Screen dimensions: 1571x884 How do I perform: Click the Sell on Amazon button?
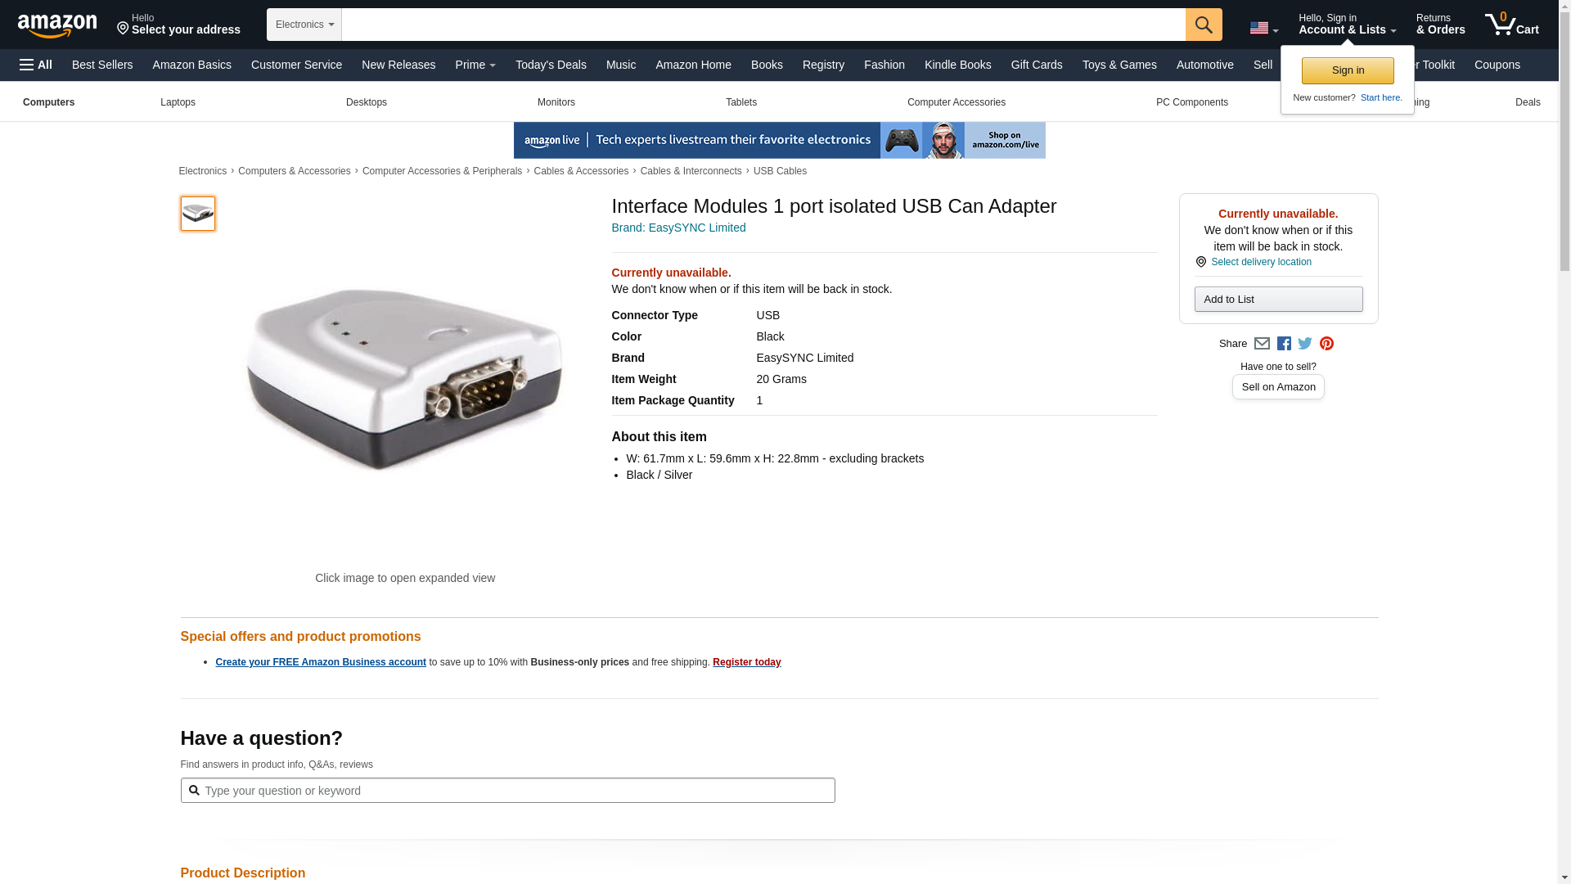[x=1277, y=387]
